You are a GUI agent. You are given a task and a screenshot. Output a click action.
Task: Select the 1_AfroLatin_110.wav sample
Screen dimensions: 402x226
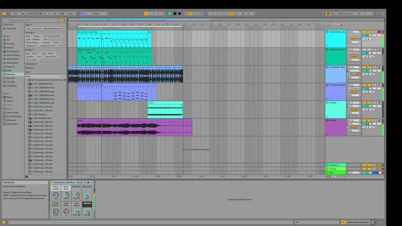[x=42, y=107]
